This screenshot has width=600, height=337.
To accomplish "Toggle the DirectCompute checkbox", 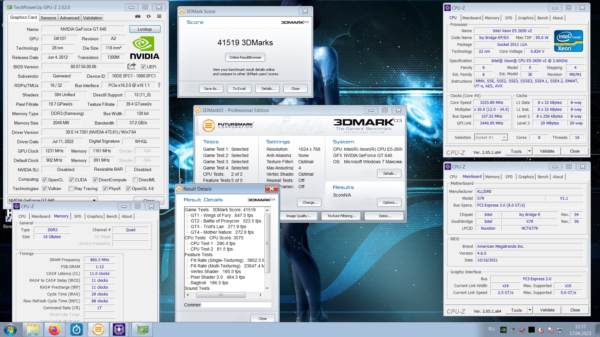I will pyautogui.click(x=95, y=180).
